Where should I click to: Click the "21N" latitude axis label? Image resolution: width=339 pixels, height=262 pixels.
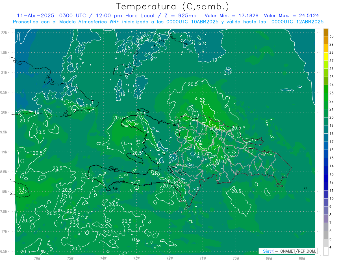point(4,72)
